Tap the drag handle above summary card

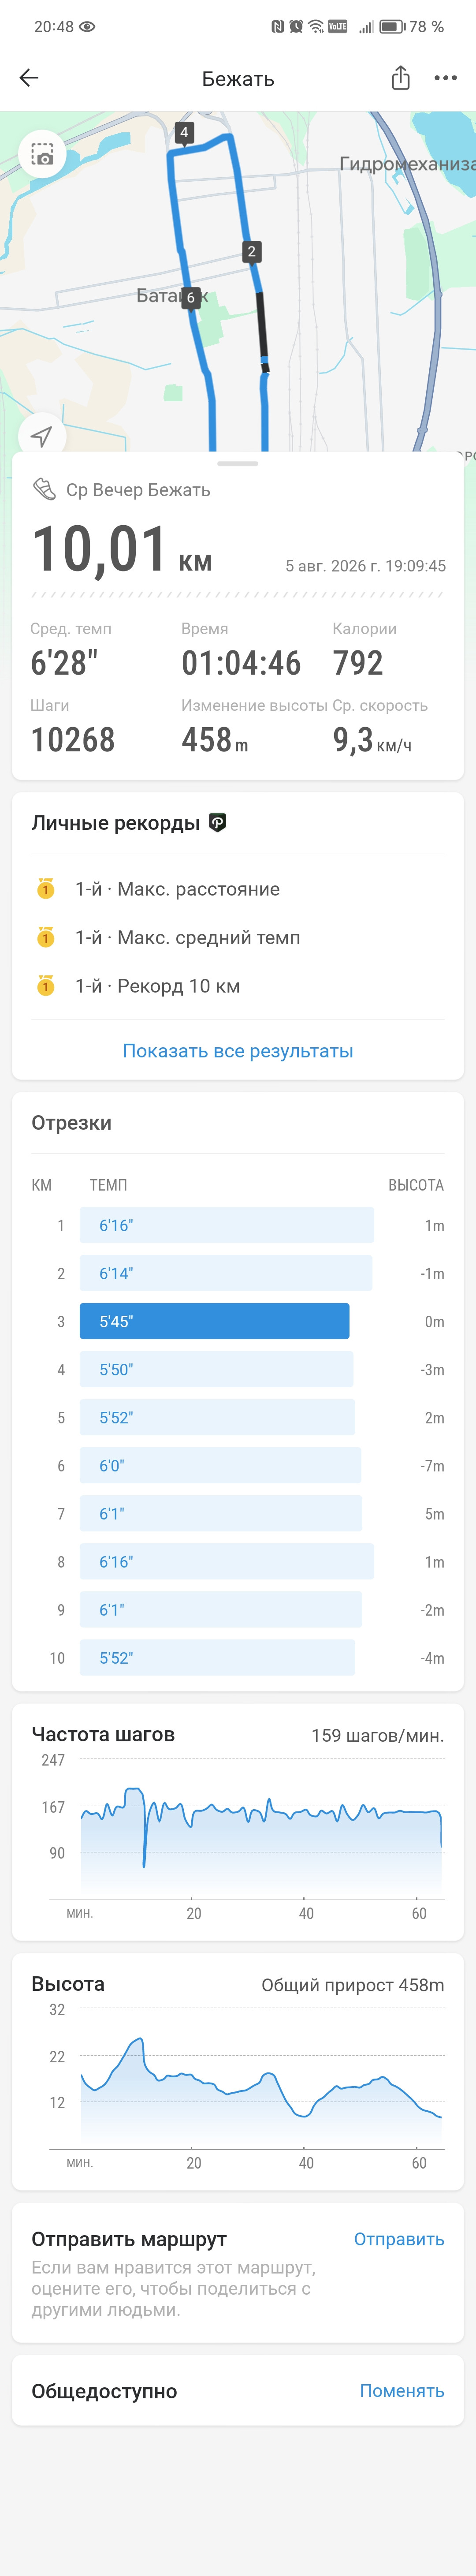pos(238,463)
